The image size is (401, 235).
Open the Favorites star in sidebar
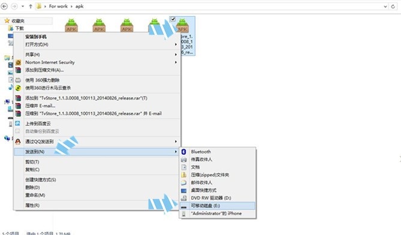click(7, 21)
